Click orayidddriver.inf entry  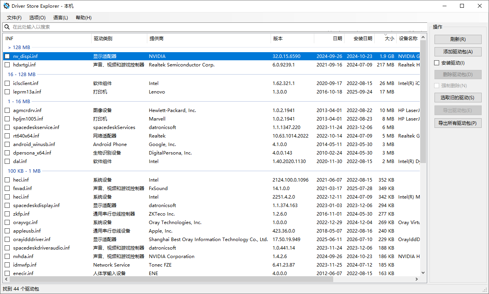pos(32,240)
